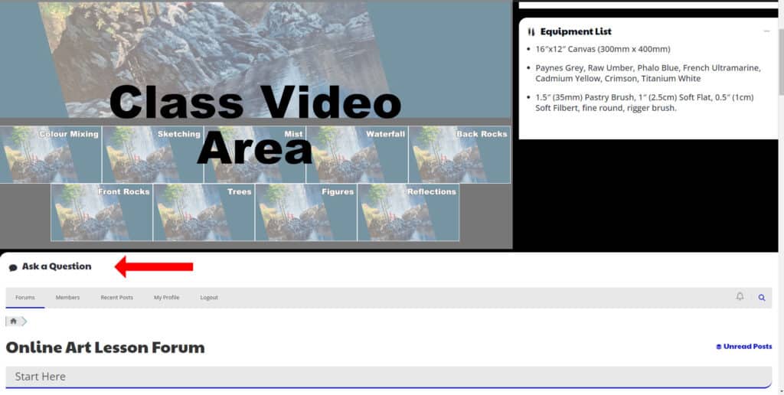Image resolution: width=784 pixels, height=395 pixels.
Task: Click the notification bell icon
Action: 740,296
